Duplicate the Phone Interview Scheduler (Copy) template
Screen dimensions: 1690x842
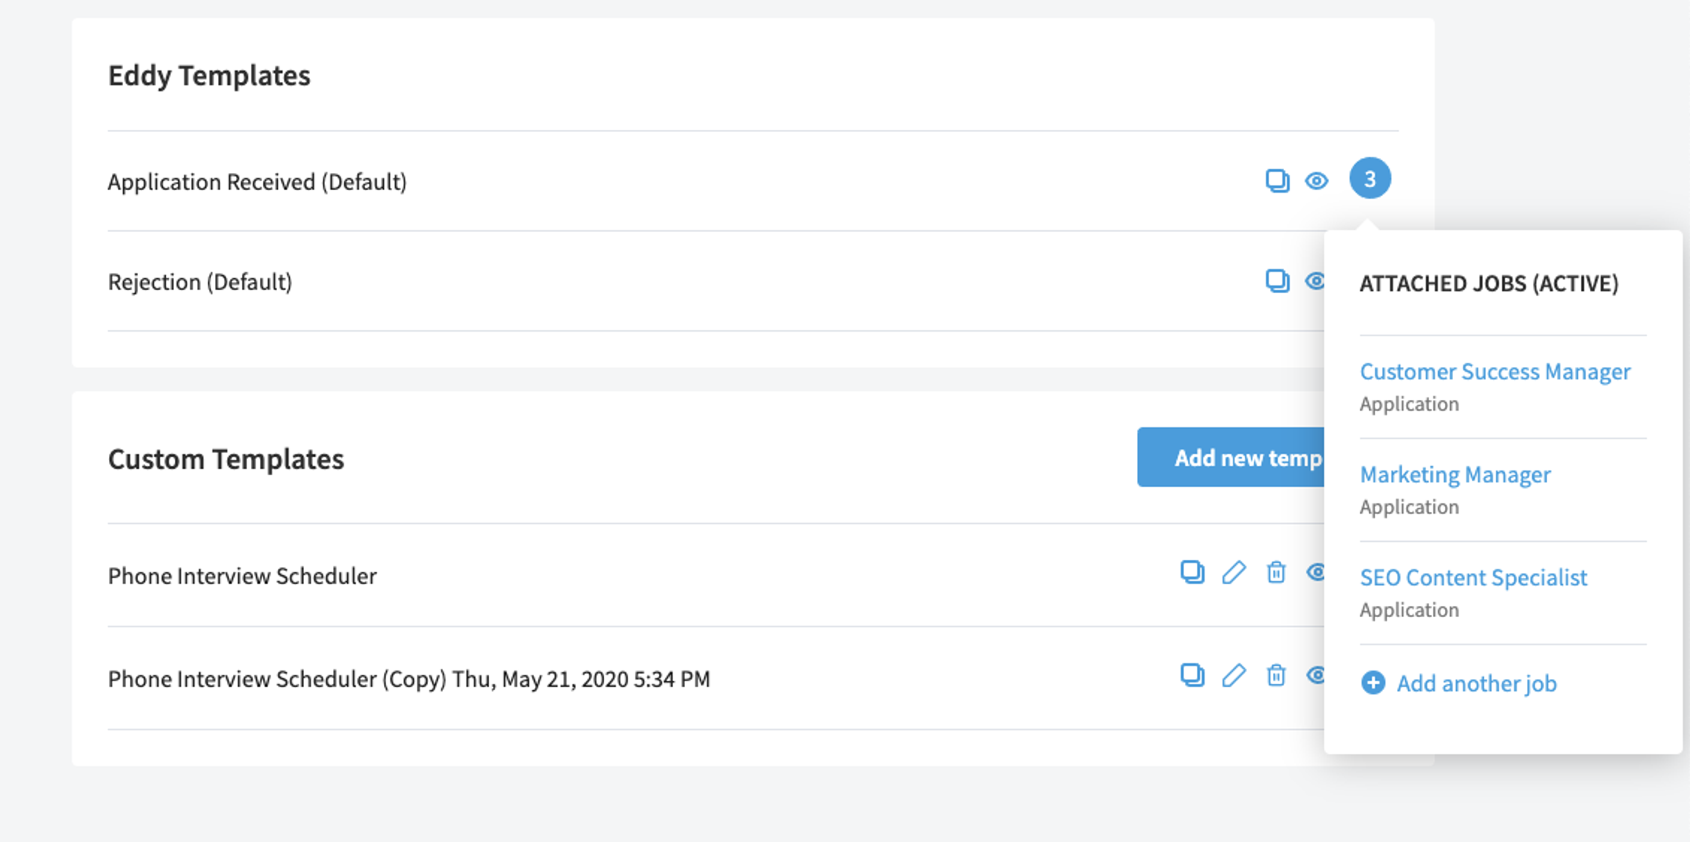[x=1193, y=675]
